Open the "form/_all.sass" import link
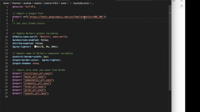 34,86
